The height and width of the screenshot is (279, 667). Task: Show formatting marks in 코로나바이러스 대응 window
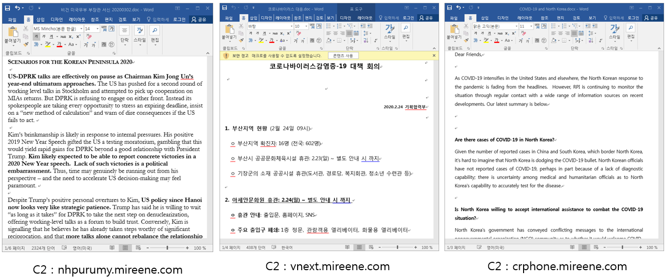click(376, 41)
